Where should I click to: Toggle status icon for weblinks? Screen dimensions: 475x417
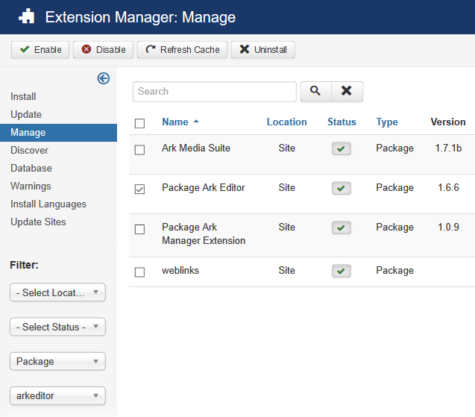click(x=342, y=271)
